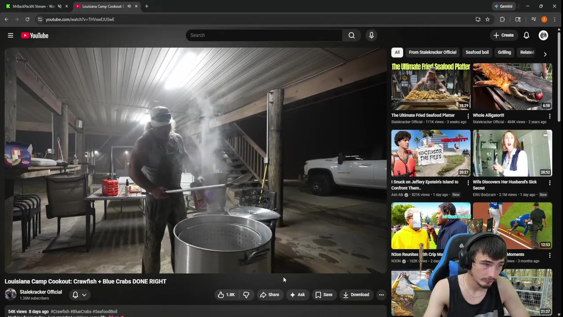Click Louisiana Camp Cookout video title text
This screenshot has height=317, width=563.
click(85, 281)
